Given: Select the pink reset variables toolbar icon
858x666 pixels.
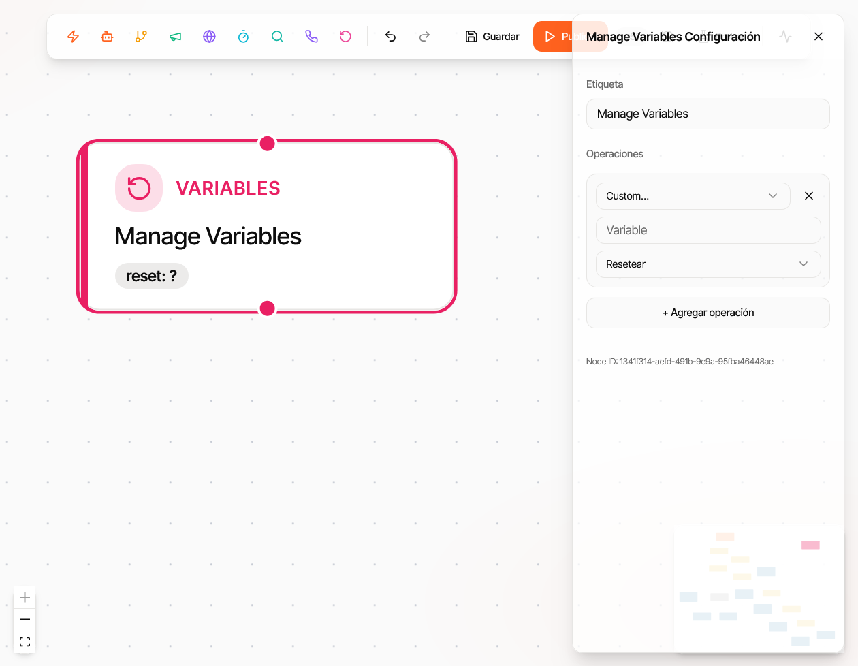Looking at the screenshot, I should 345,37.
